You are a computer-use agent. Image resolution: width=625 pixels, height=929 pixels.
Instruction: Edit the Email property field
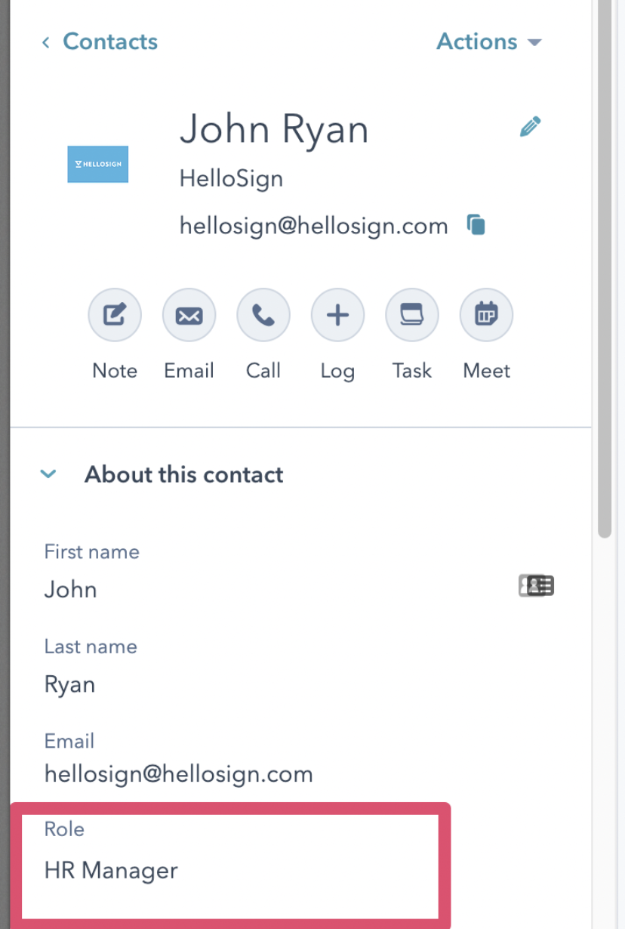(x=178, y=773)
